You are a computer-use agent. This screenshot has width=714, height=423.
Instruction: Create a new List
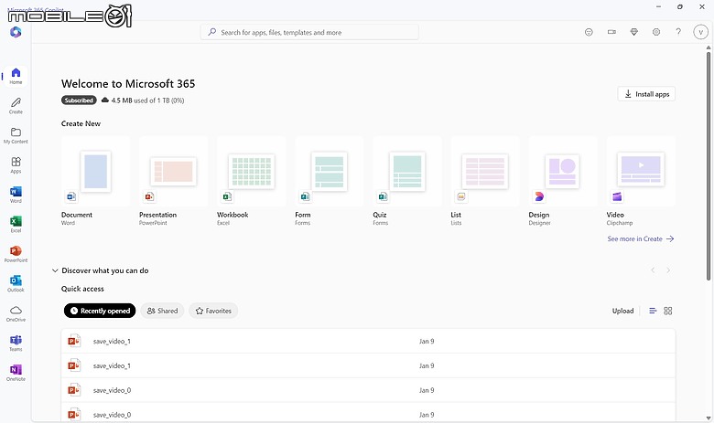[485, 181]
